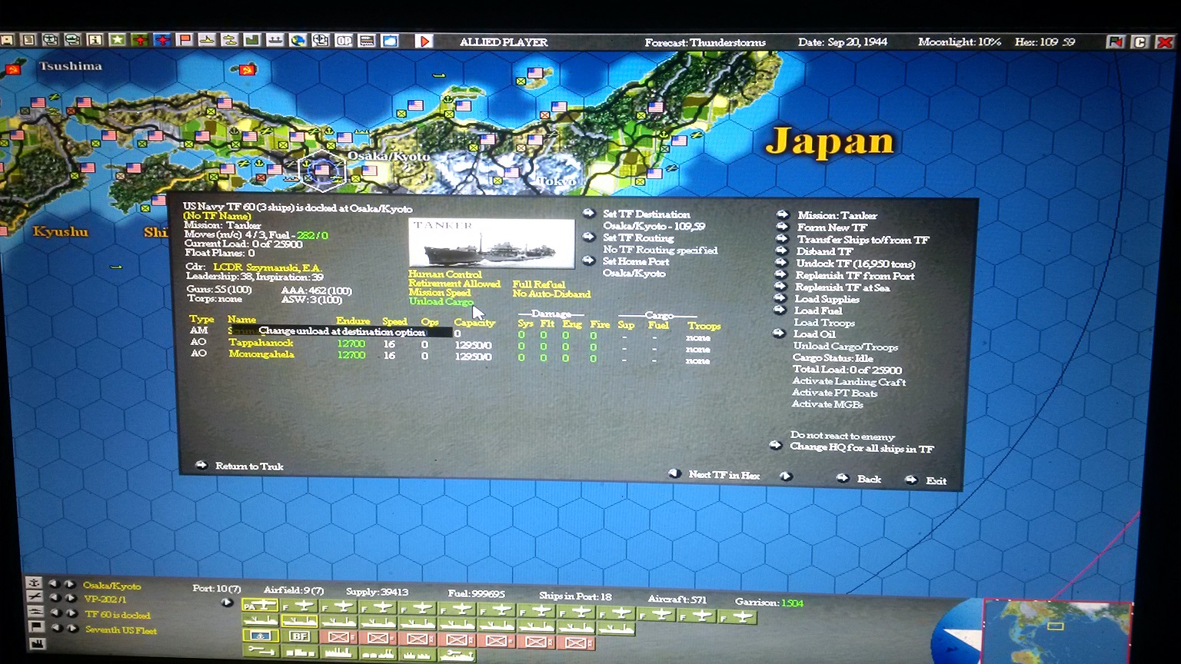Click Return to Truk
Viewport: 1181px width, 664px height.
point(249,466)
